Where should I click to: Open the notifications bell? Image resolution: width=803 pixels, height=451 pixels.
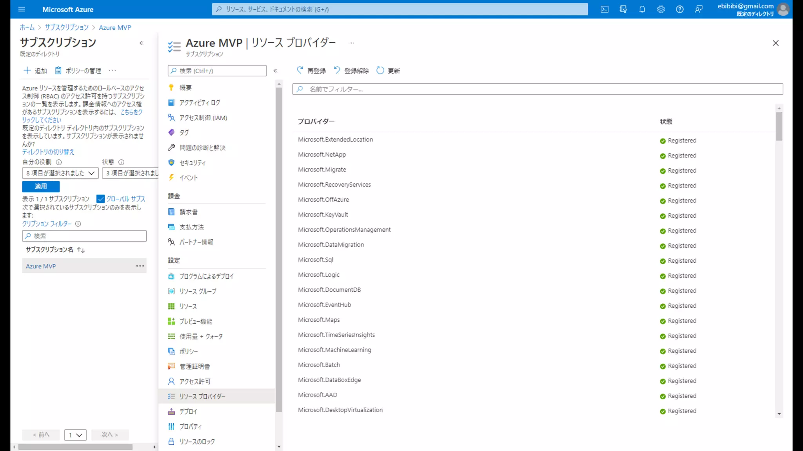pos(642,9)
